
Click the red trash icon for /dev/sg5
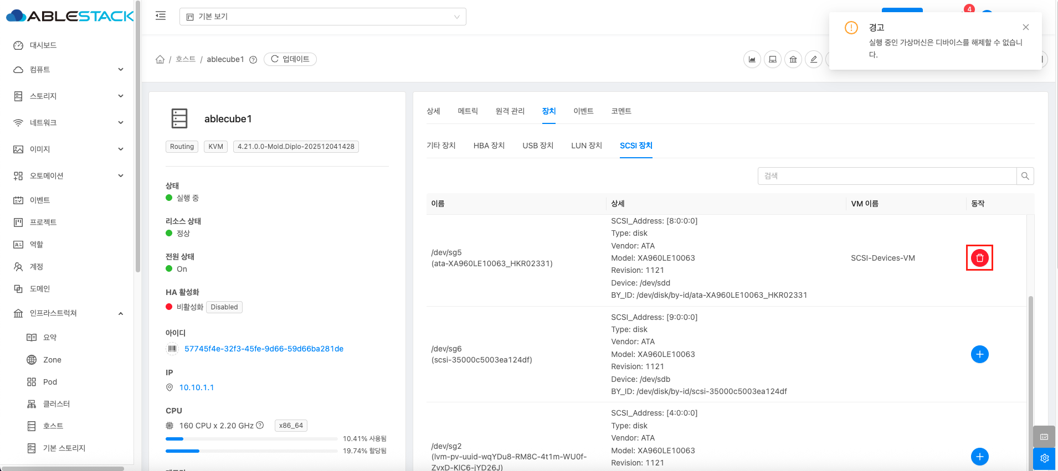[979, 258]
